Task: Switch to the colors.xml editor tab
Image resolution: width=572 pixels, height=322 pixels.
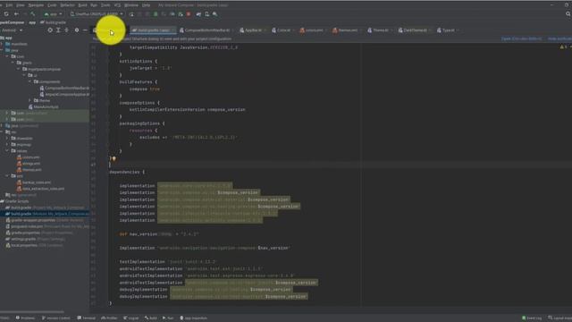Action: coord(313,30)
